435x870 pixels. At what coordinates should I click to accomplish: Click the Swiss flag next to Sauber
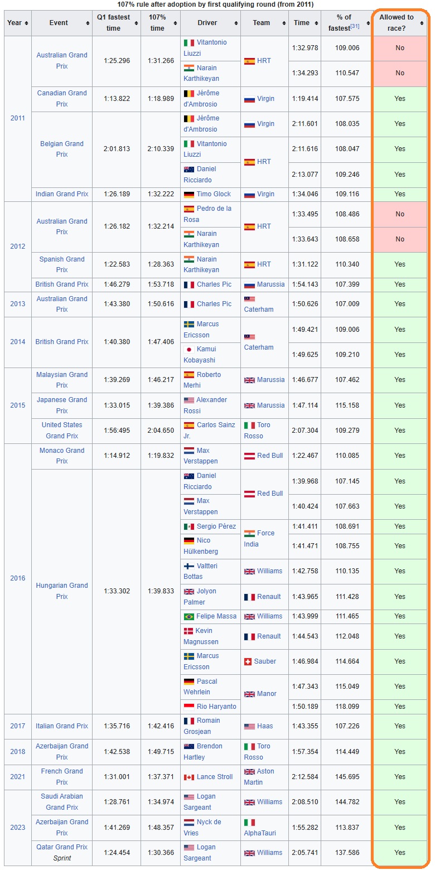[x=248, y=661]
